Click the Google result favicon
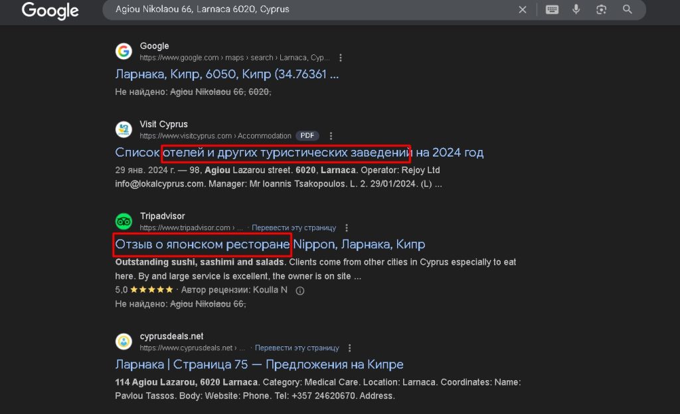This screenshot has height=414, width=680. [124, 51]
